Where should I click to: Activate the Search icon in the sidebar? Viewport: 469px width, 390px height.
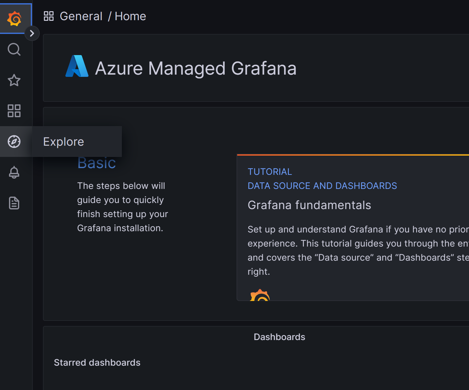[x=14, y=50]
